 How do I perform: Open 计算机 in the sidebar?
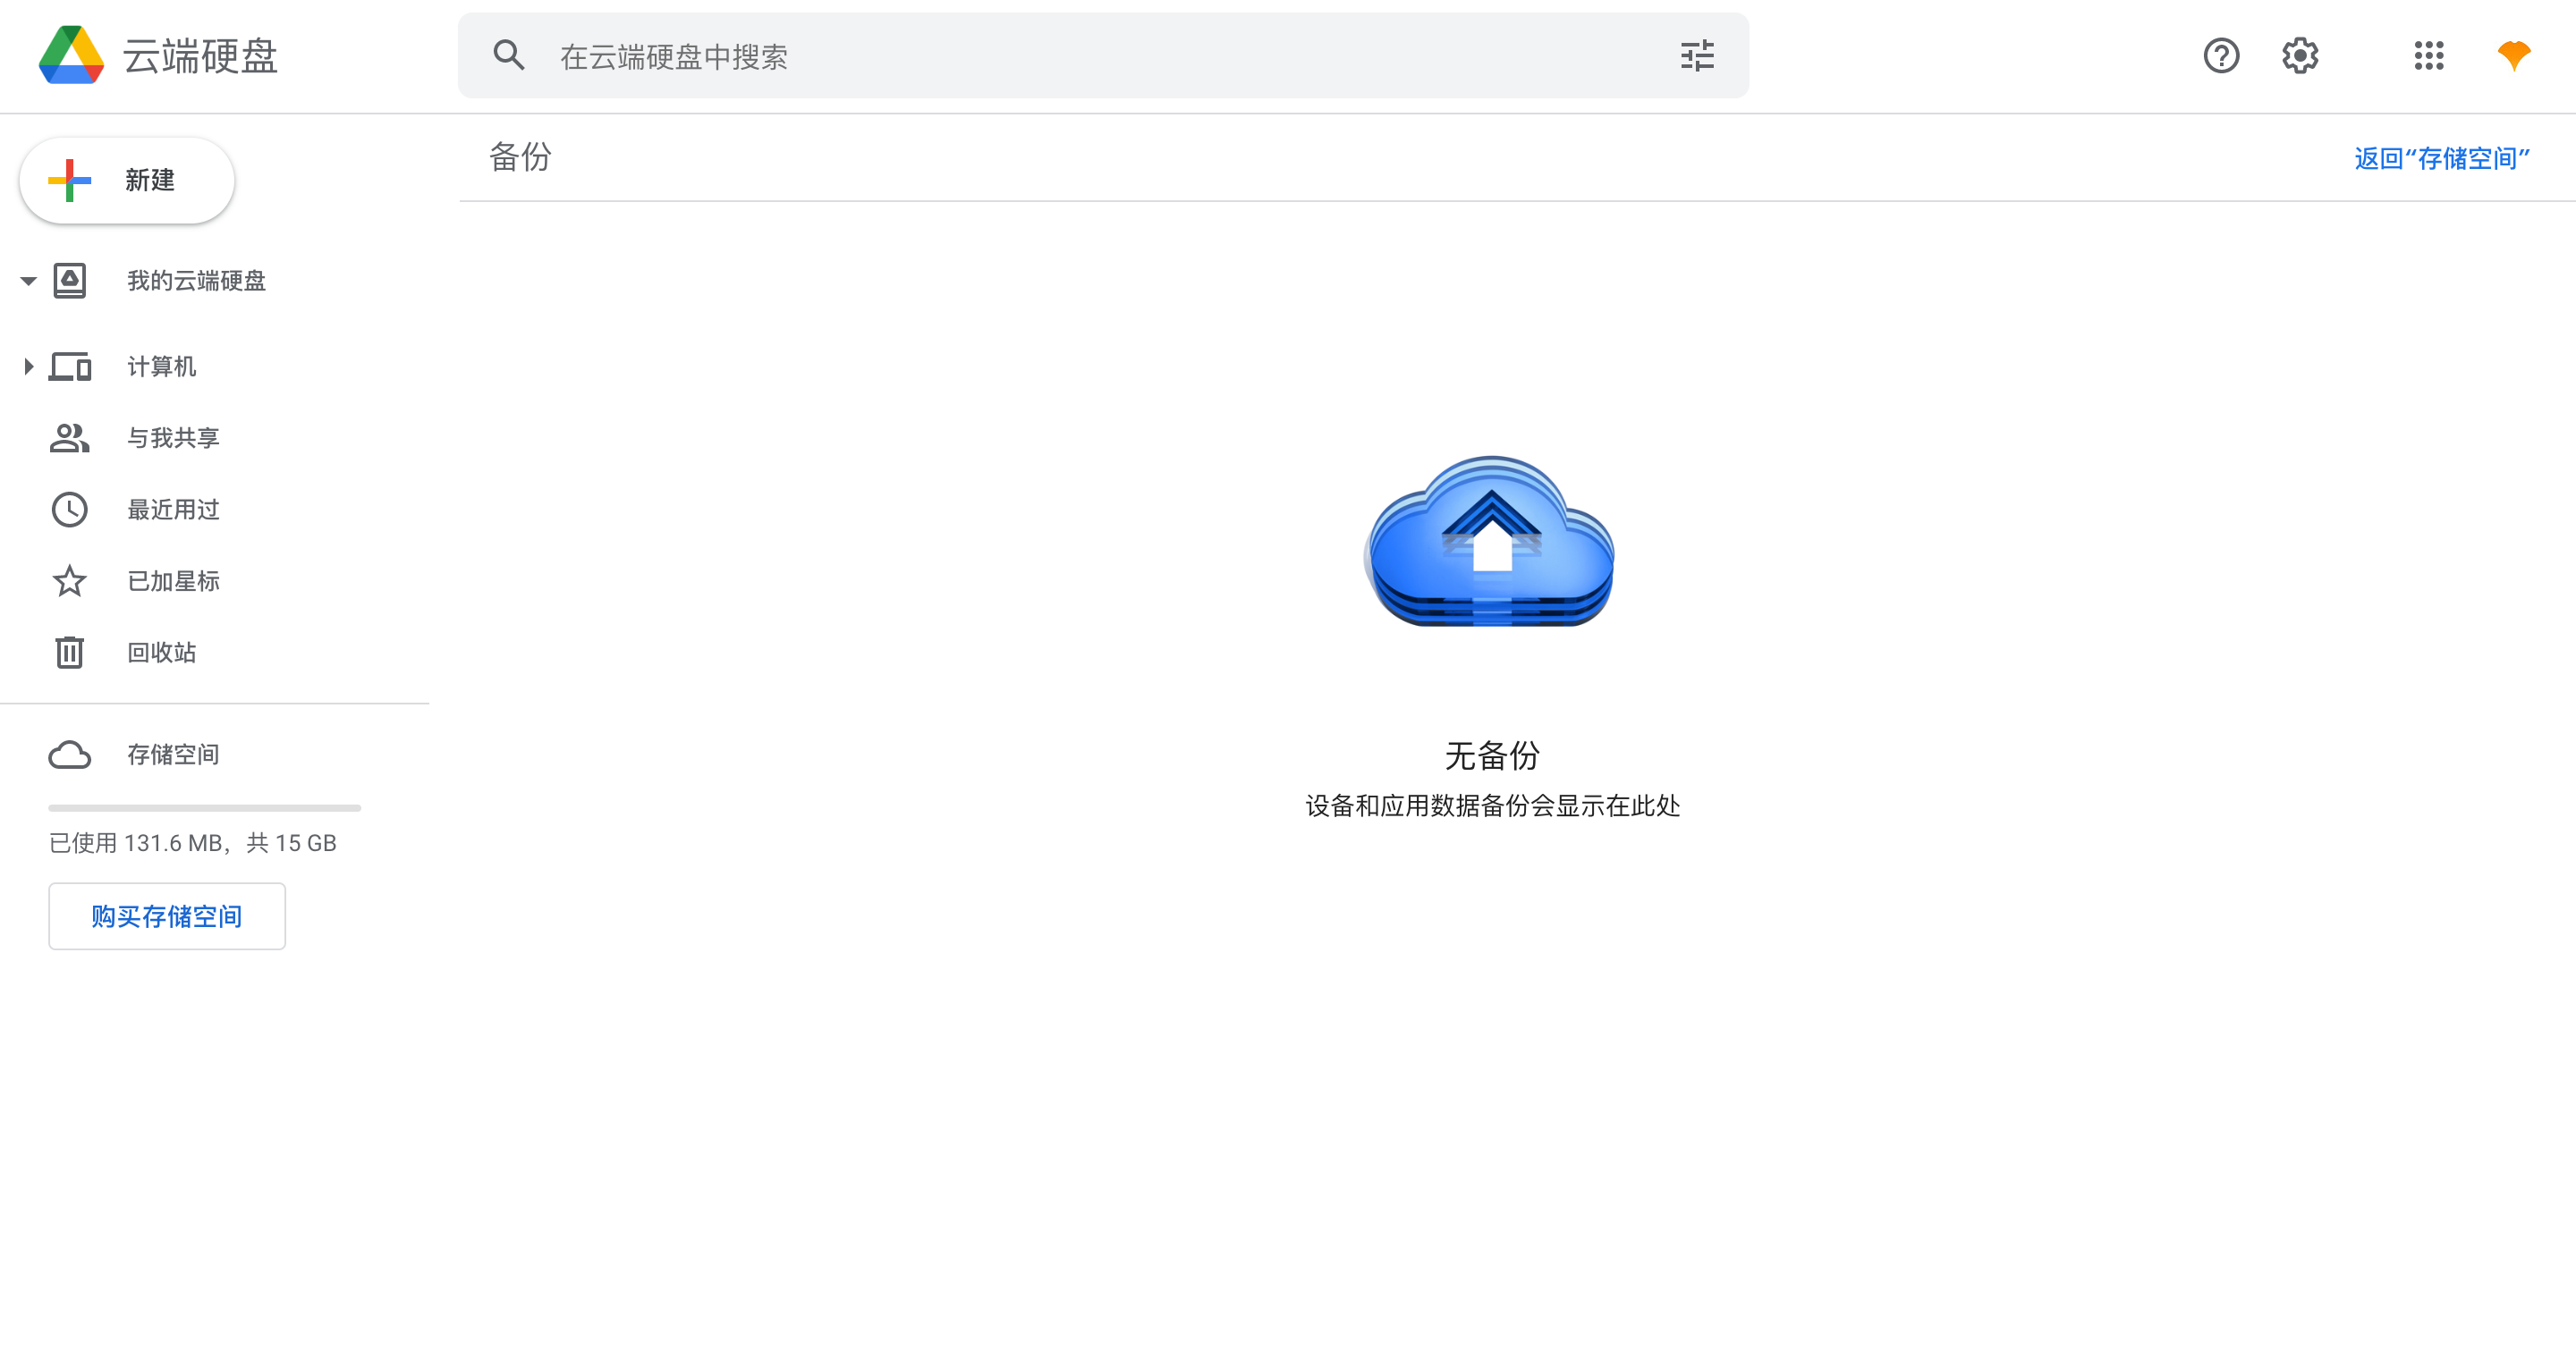[x=162, y=367]
